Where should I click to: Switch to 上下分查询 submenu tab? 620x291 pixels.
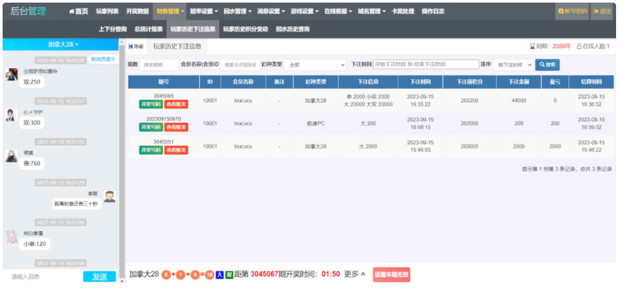pyautogui.click(x=113, y=29)
